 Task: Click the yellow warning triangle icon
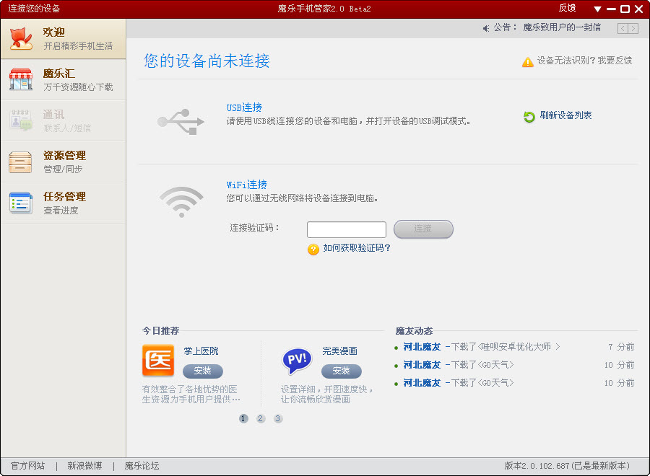pyautogui.click(x=528, y=62)
